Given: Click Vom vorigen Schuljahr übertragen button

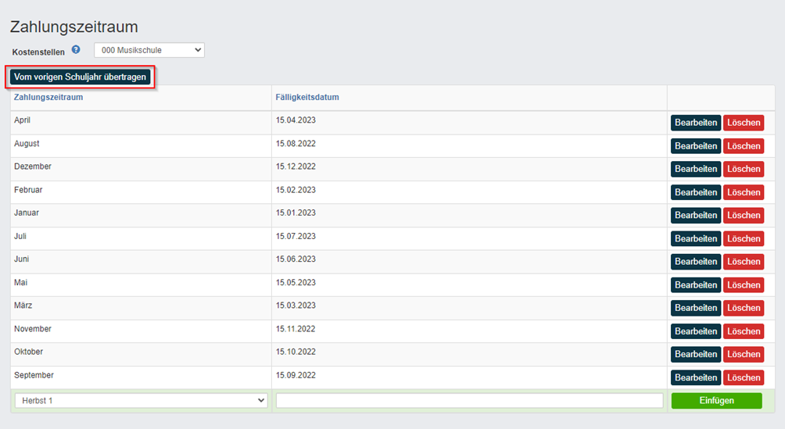Looking at the screenshot, I should 80,77.
